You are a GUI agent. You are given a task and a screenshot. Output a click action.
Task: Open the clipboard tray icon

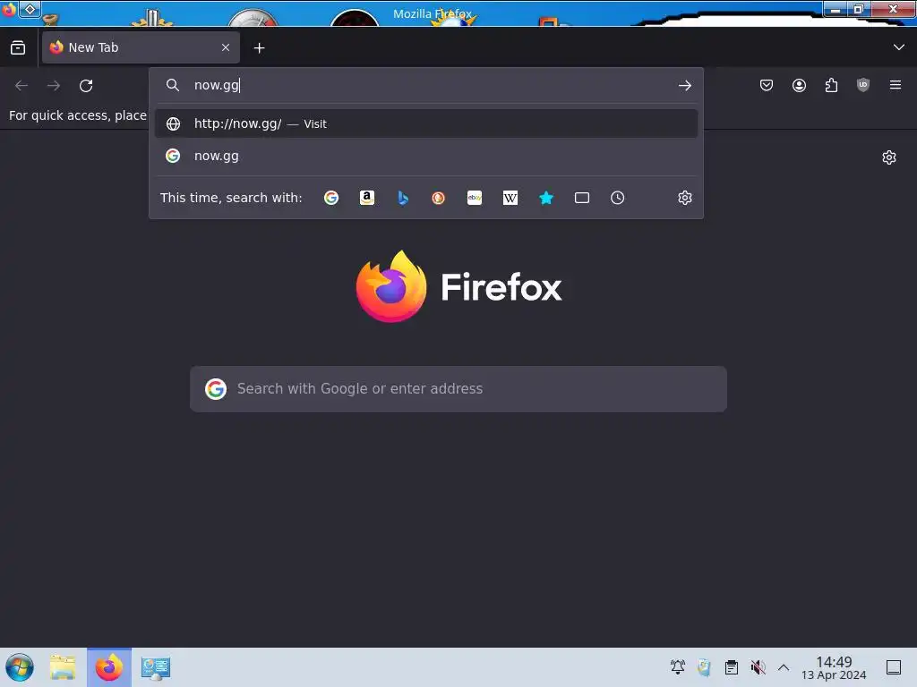[731, 667]
